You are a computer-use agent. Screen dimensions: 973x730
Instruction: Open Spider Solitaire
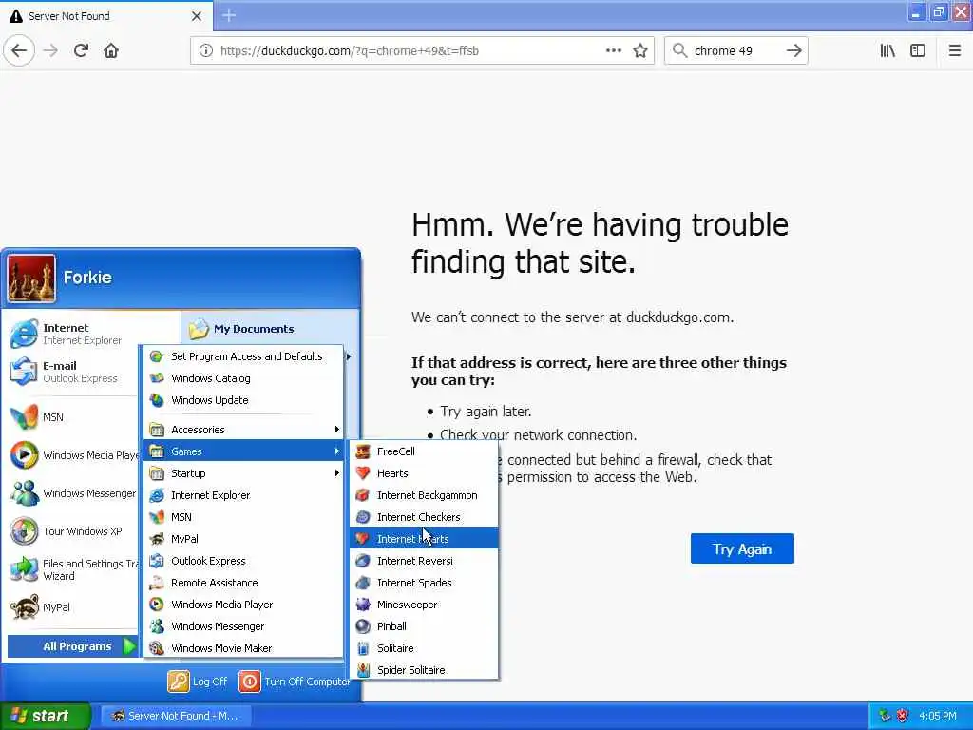[x=424, y=670]
